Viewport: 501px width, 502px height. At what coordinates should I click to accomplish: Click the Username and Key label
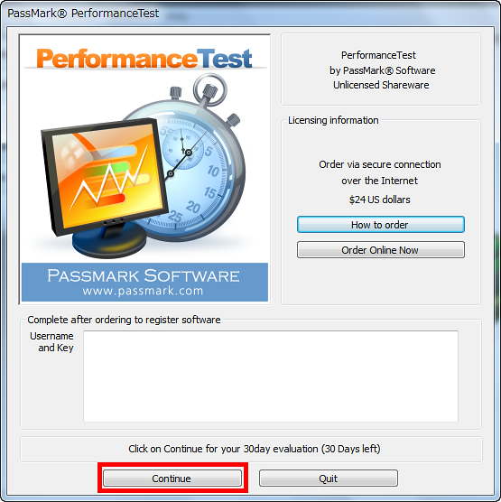tap(51, 342)
